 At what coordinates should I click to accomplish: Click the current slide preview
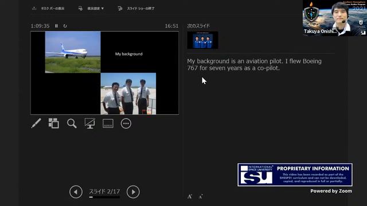(x=104, y=73)
